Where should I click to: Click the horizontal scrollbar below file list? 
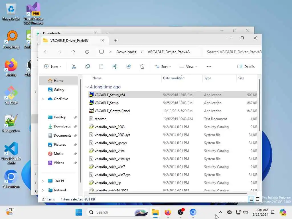[x=168, y=194]
